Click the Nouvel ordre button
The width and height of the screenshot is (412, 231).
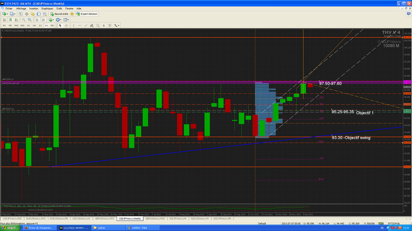pyautogui.click(x=59, y=14)
